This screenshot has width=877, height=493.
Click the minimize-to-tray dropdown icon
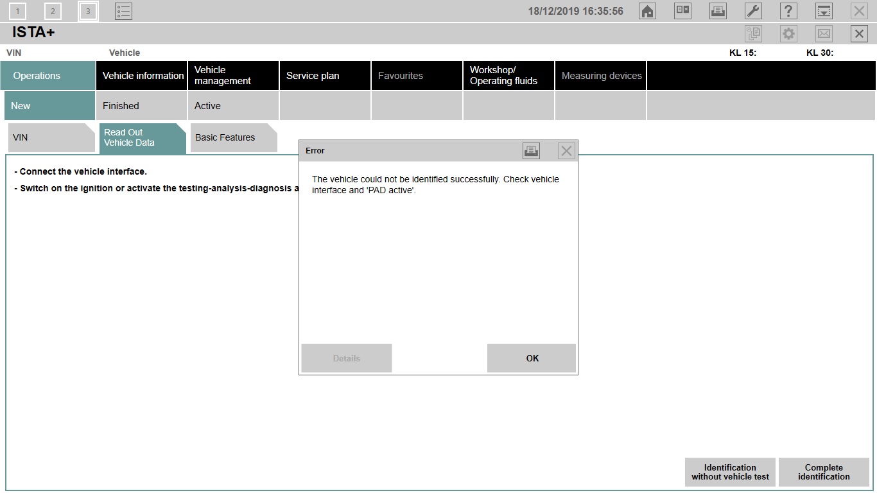824,11
